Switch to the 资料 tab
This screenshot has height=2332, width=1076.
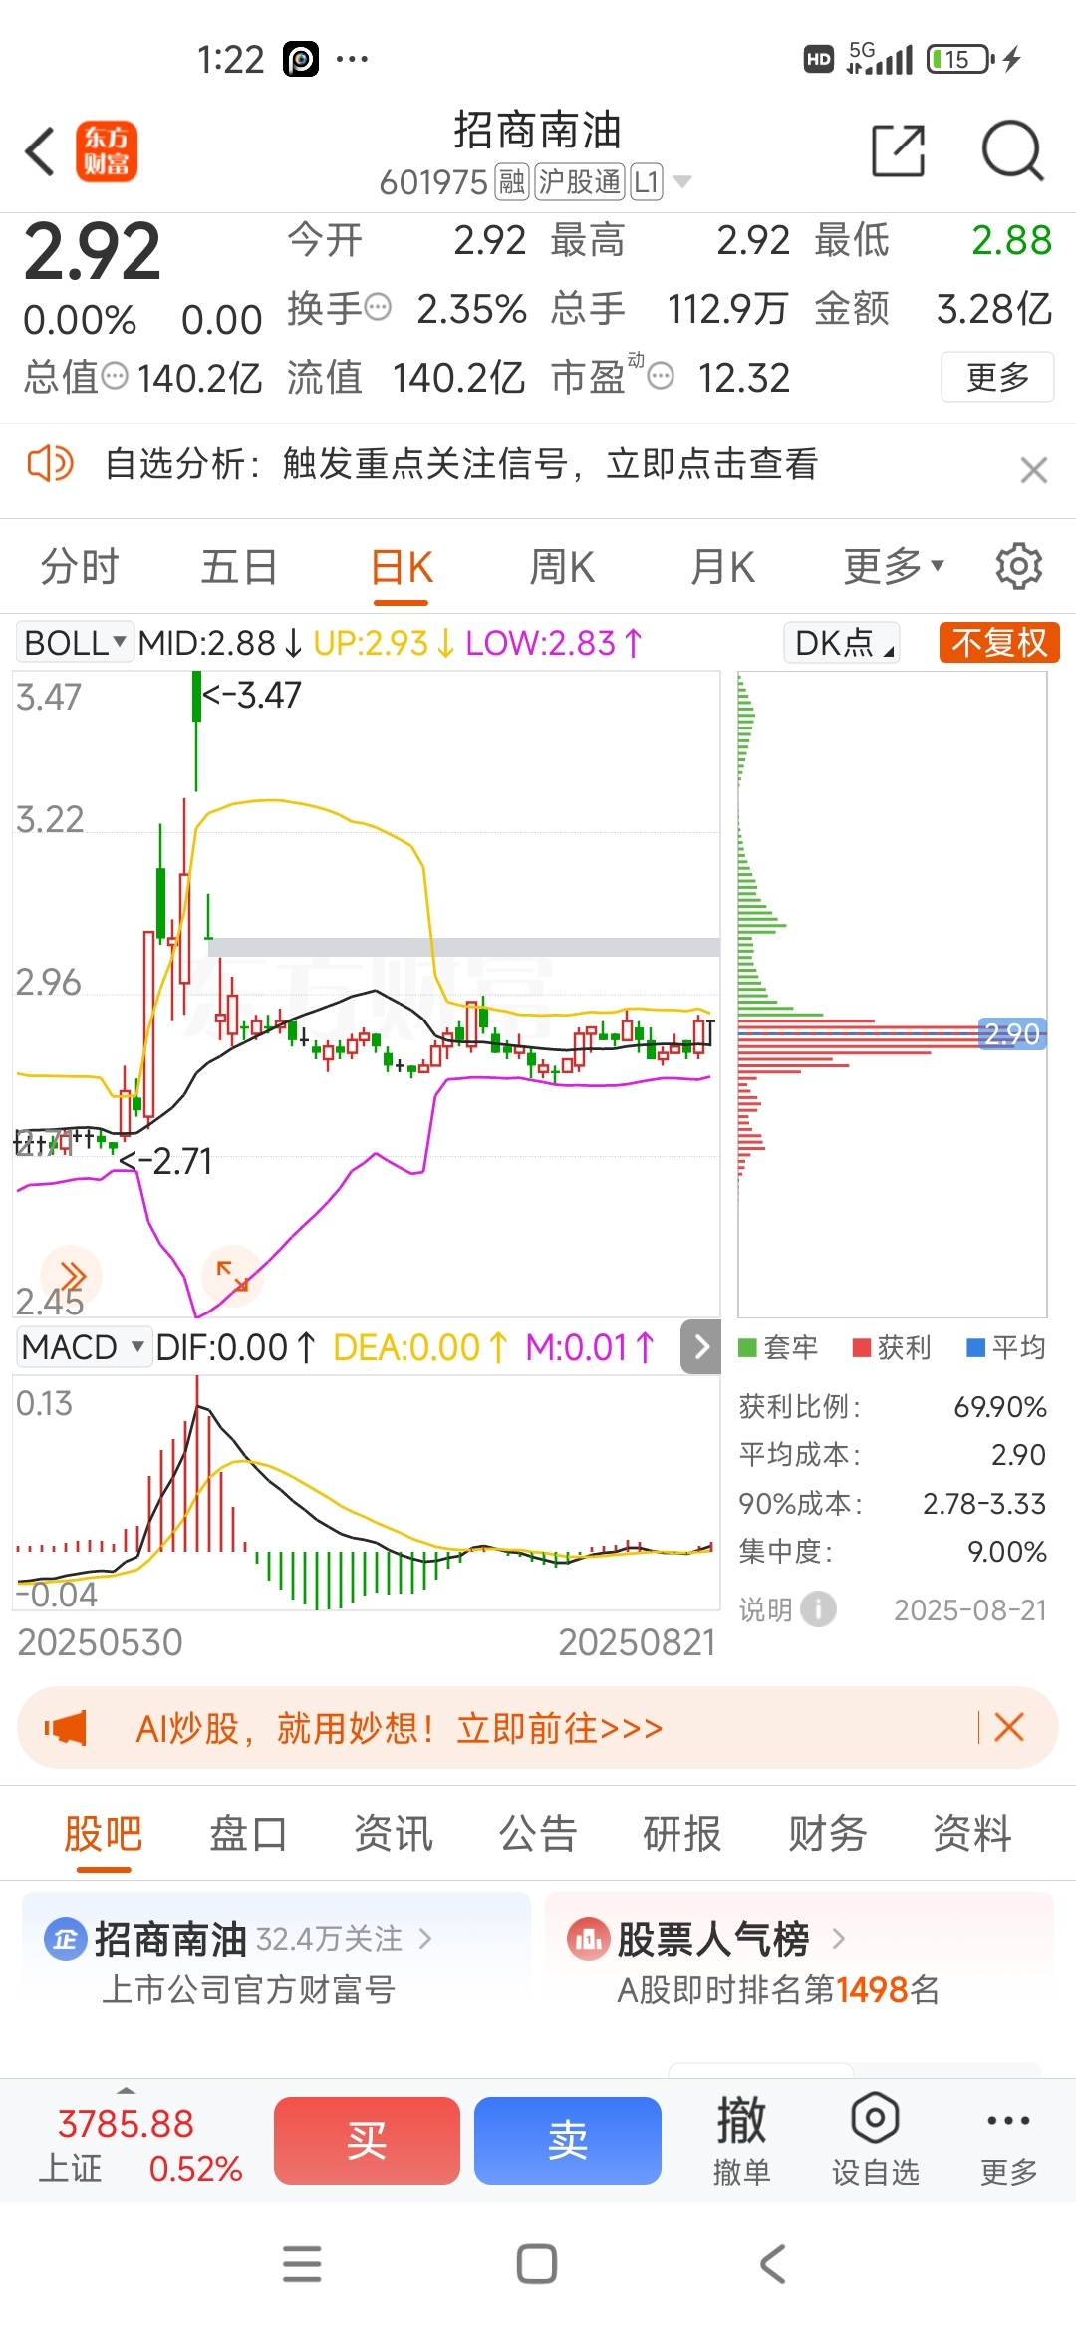tap(972, 1834)
